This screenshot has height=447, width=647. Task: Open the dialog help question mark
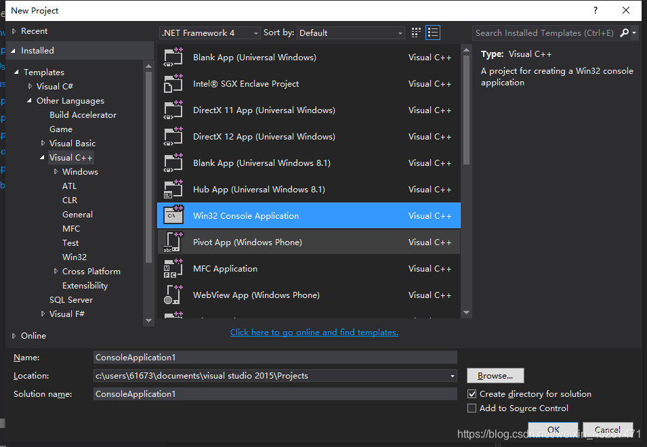tap(595, 10)
